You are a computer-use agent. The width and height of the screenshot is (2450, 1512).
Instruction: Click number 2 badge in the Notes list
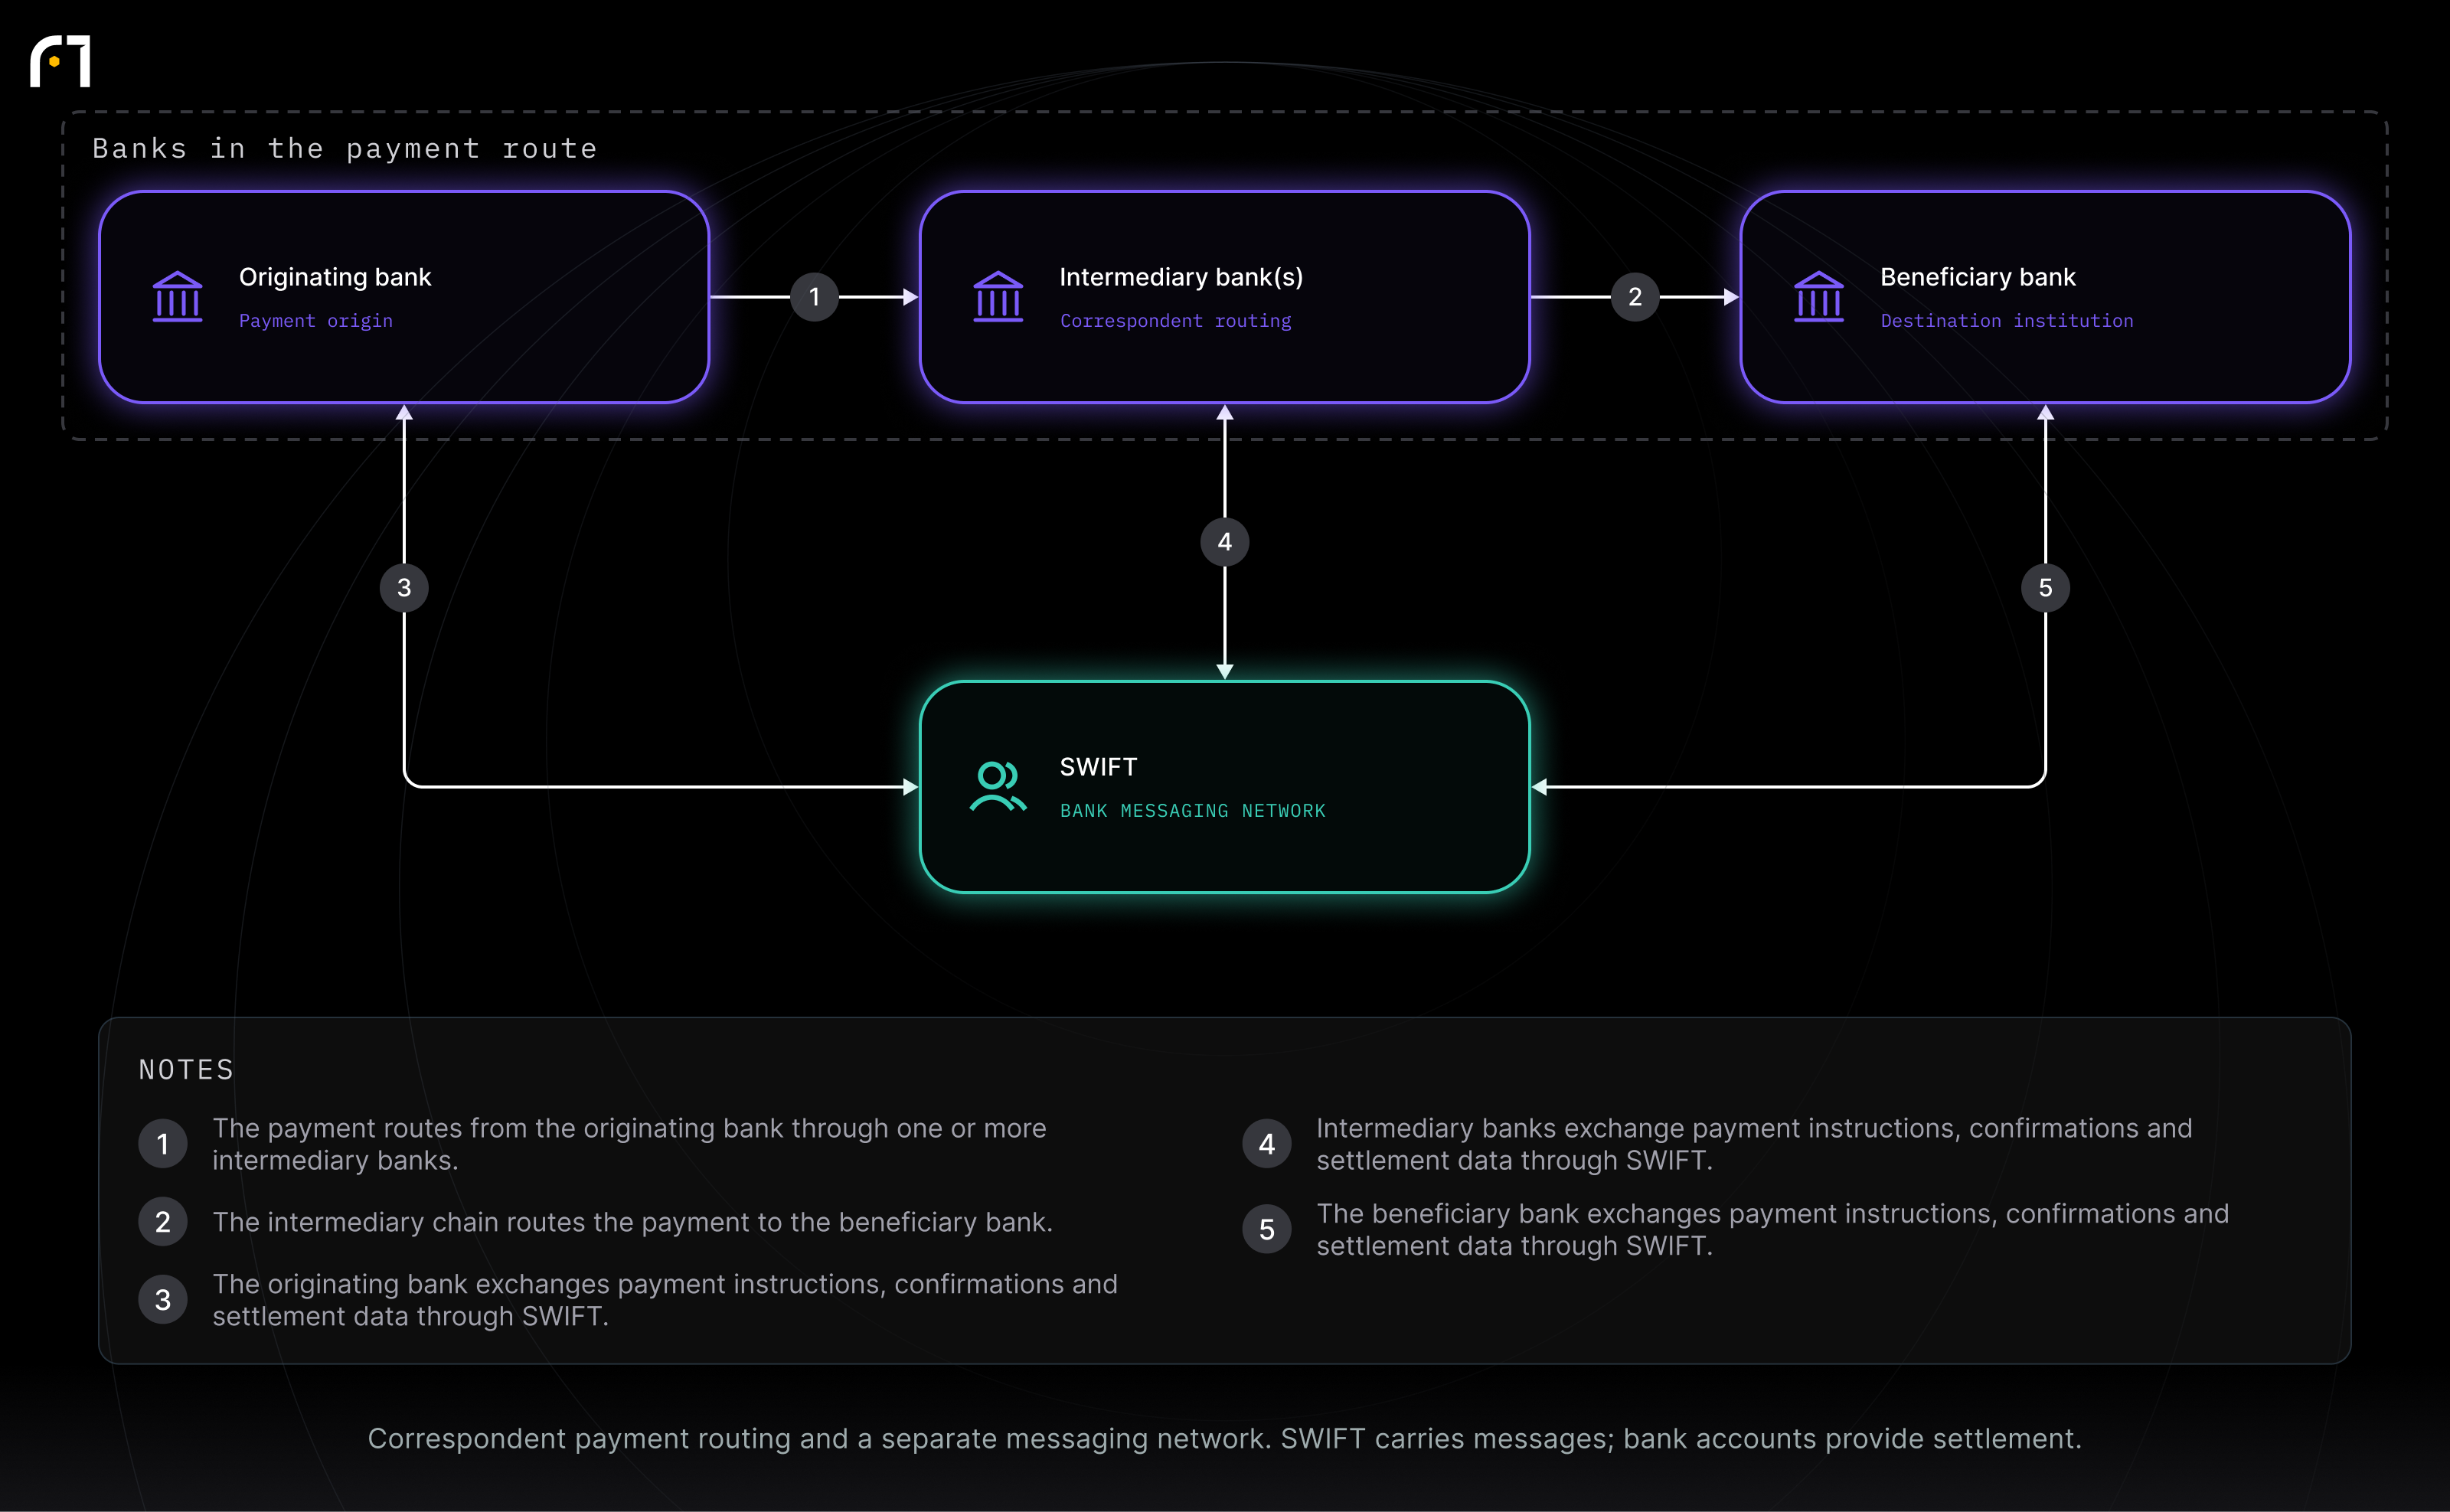point(163,1222)
